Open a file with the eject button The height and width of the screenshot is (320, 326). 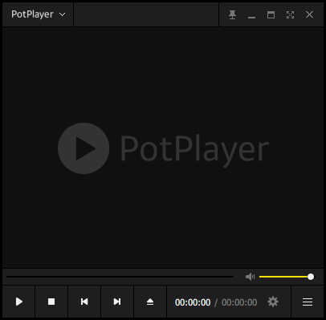coord(150,302)
